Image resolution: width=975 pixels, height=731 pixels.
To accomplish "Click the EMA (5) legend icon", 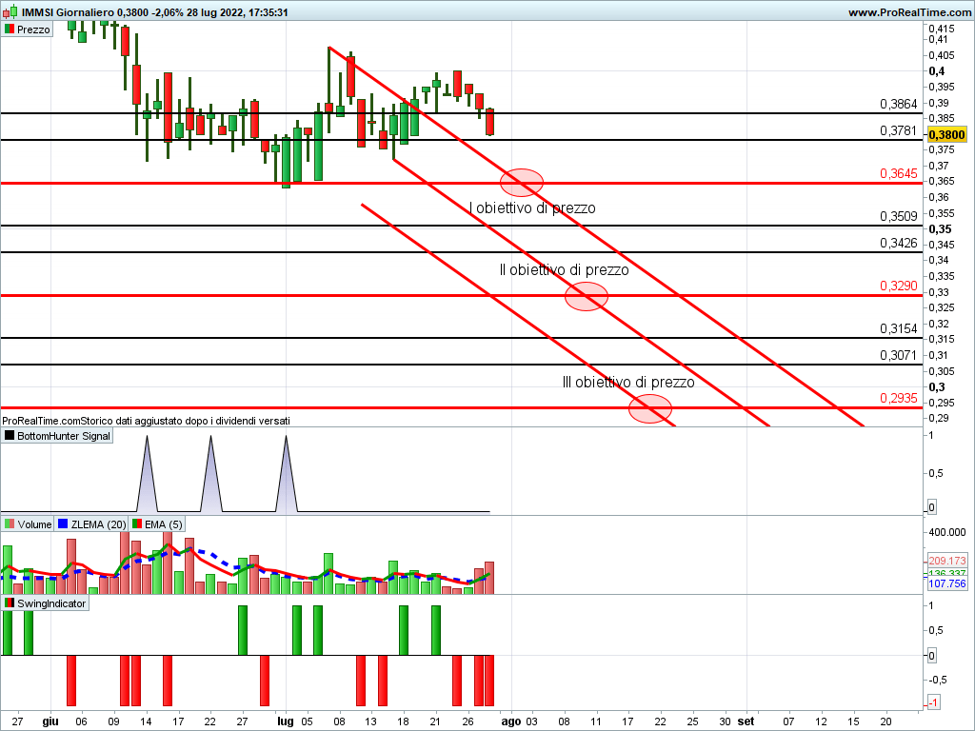I will tap(137, 524).
